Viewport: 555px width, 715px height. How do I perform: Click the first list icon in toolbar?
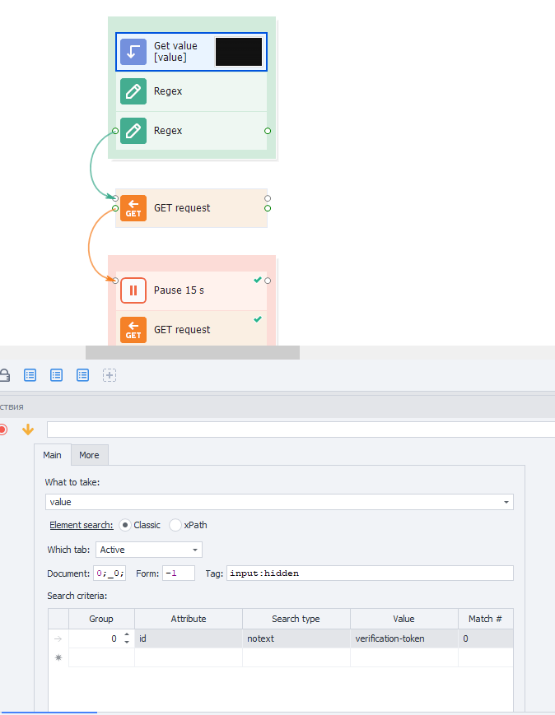pos(30,375)
